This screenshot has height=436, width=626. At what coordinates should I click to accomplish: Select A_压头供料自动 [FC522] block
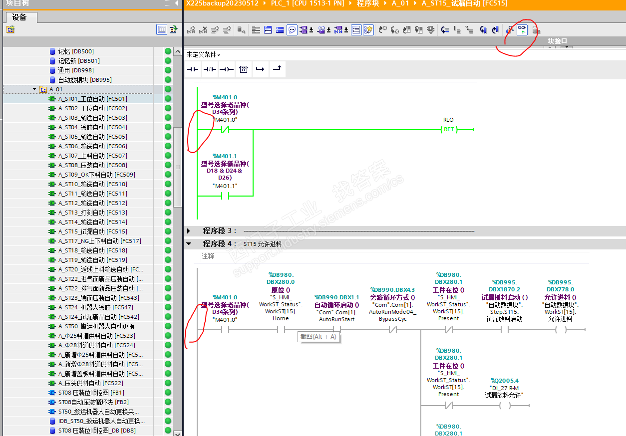[90, 383]
